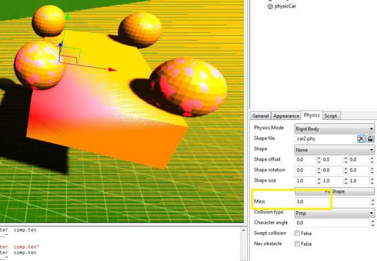
Task: Browse for a shape file
Action: tap(371, 139)
